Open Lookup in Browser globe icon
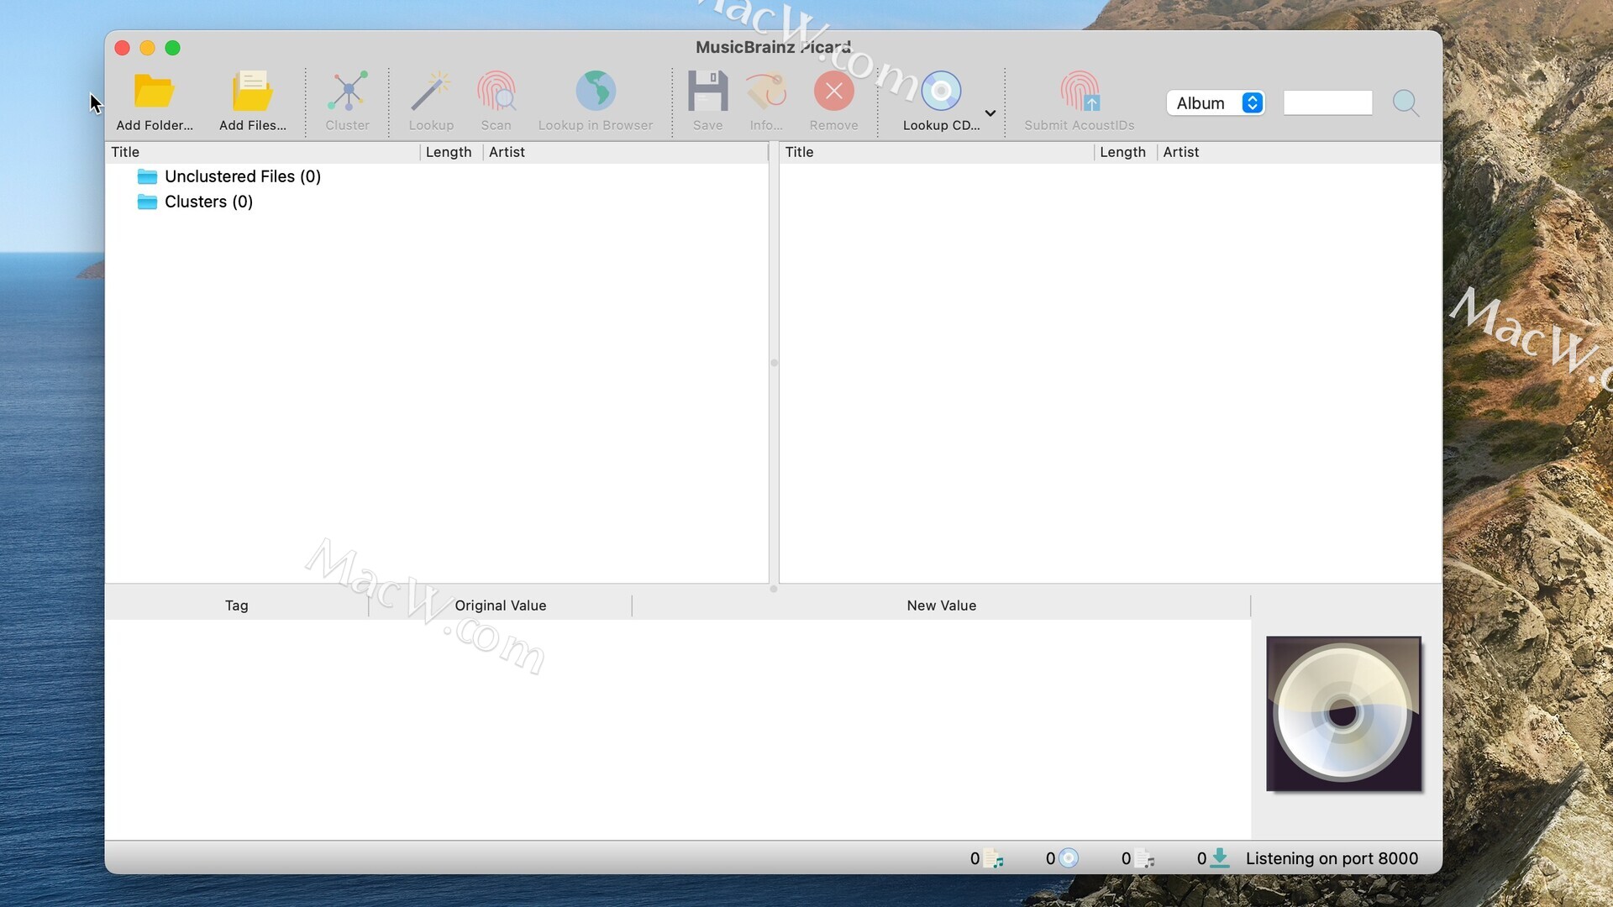This screenshot has width=1613, height=907. pos(596,91)
